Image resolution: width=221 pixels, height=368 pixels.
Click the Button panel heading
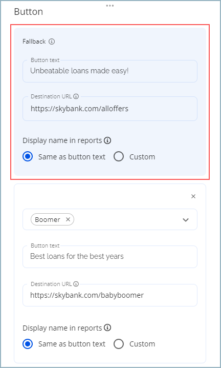coord(29,11)
